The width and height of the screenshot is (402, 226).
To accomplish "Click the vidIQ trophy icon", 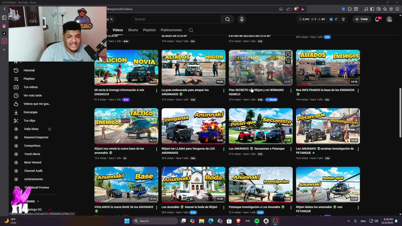I will click(343, 19).
